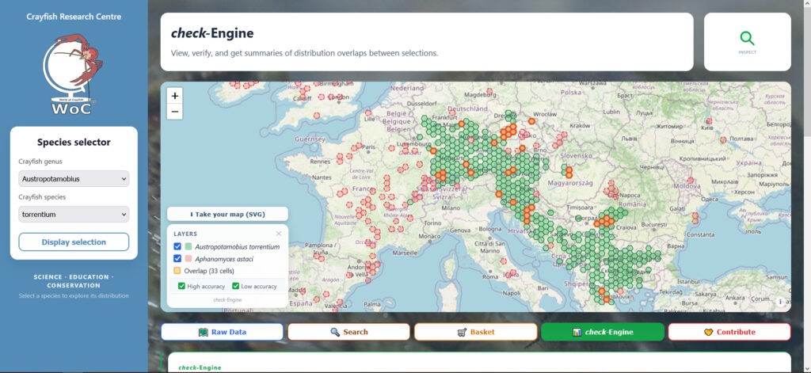Click the Inspect magnifier icon
Viewport: 811px width, 373px height.
point(747,38)
